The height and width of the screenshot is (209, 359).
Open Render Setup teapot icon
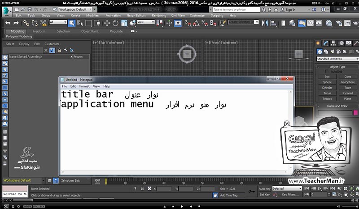point(339,23)
